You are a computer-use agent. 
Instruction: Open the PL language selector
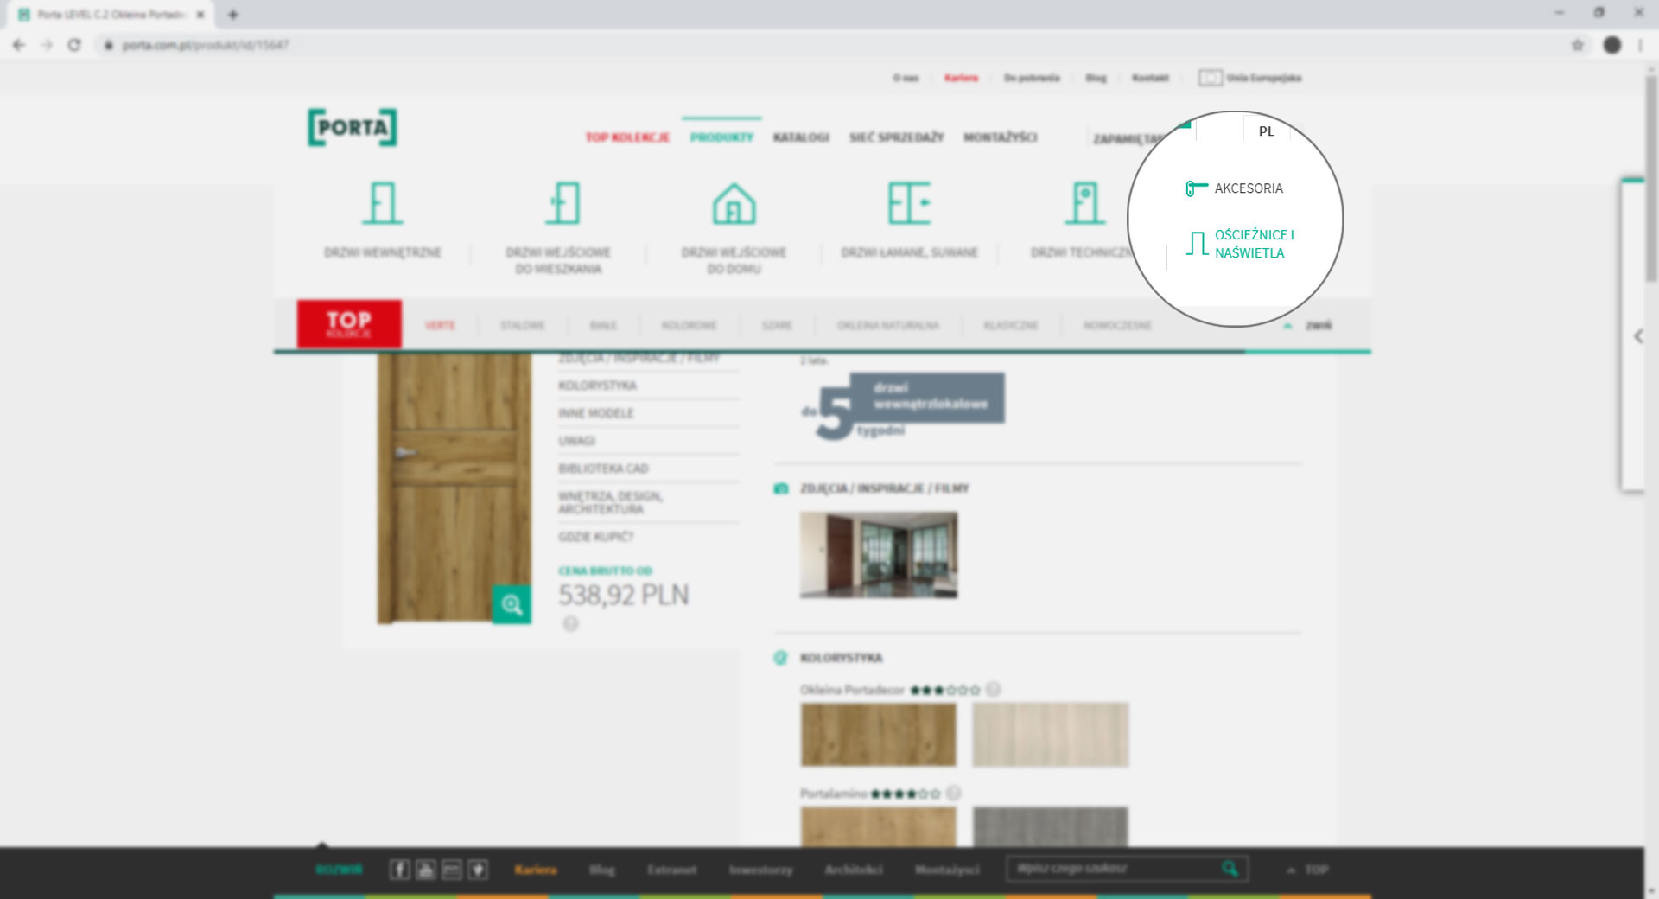[1266, 131]
